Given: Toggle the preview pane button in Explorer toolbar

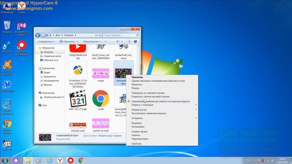Looking at the screenshot, I should pyautogui.click(x=129, y=41).
